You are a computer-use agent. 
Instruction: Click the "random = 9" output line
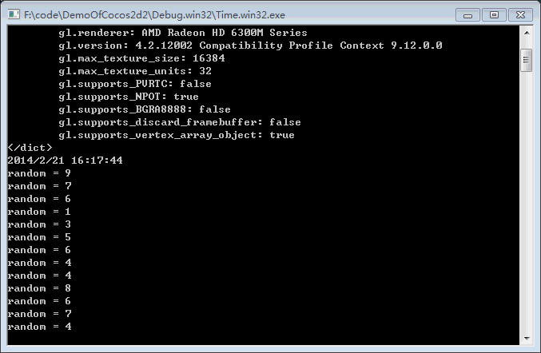click(x=39, y=173)
